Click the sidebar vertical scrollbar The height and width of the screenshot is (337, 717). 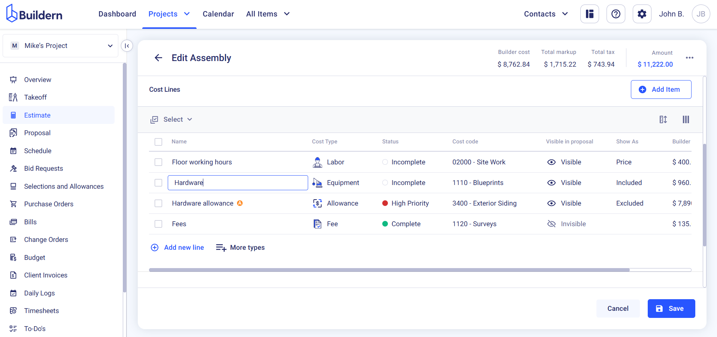tap(125, 177)
